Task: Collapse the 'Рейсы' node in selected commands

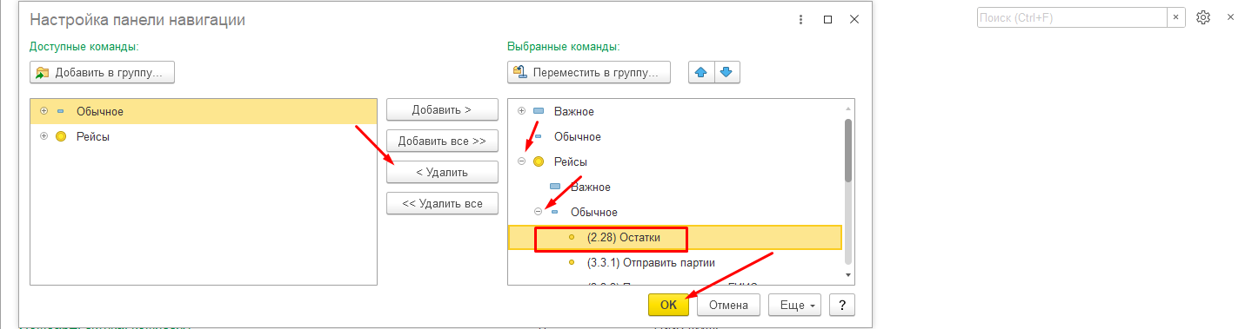Action: click(521, 161)
